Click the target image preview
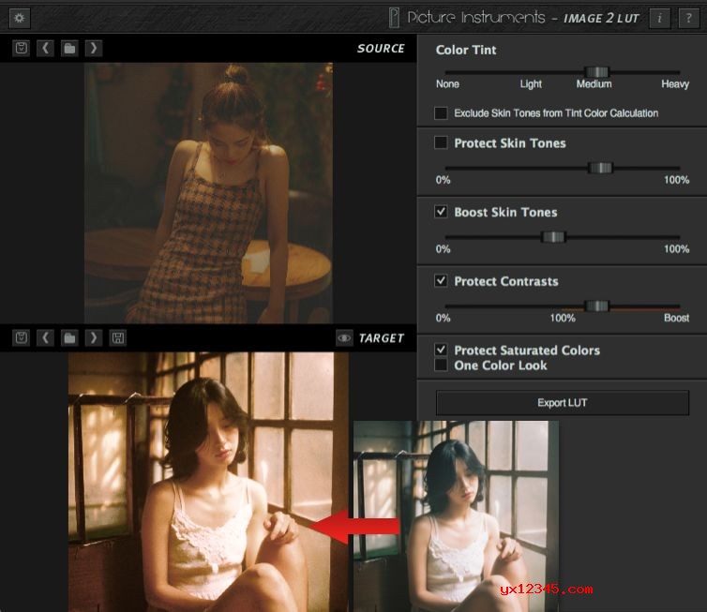 click(208, 482)
